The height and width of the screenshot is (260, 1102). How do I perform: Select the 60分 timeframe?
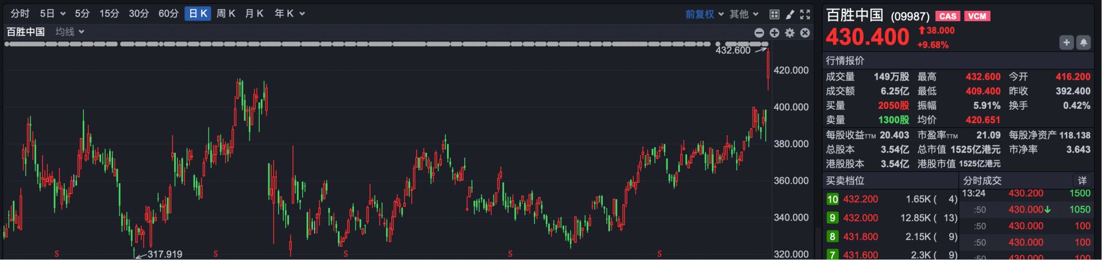pos(168,14)
